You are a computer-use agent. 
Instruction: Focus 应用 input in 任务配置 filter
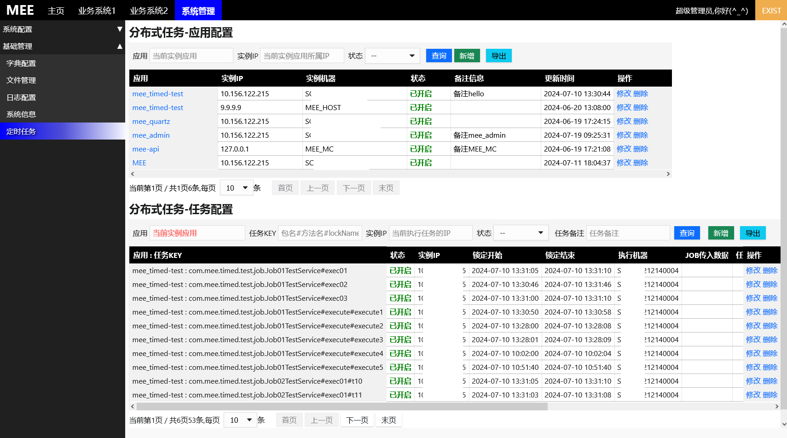pos(197,233)
